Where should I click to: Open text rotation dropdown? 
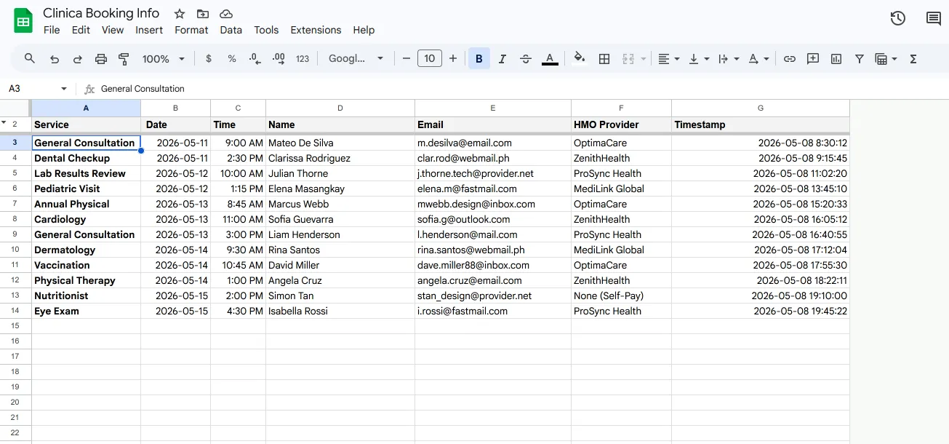point(758,59)
